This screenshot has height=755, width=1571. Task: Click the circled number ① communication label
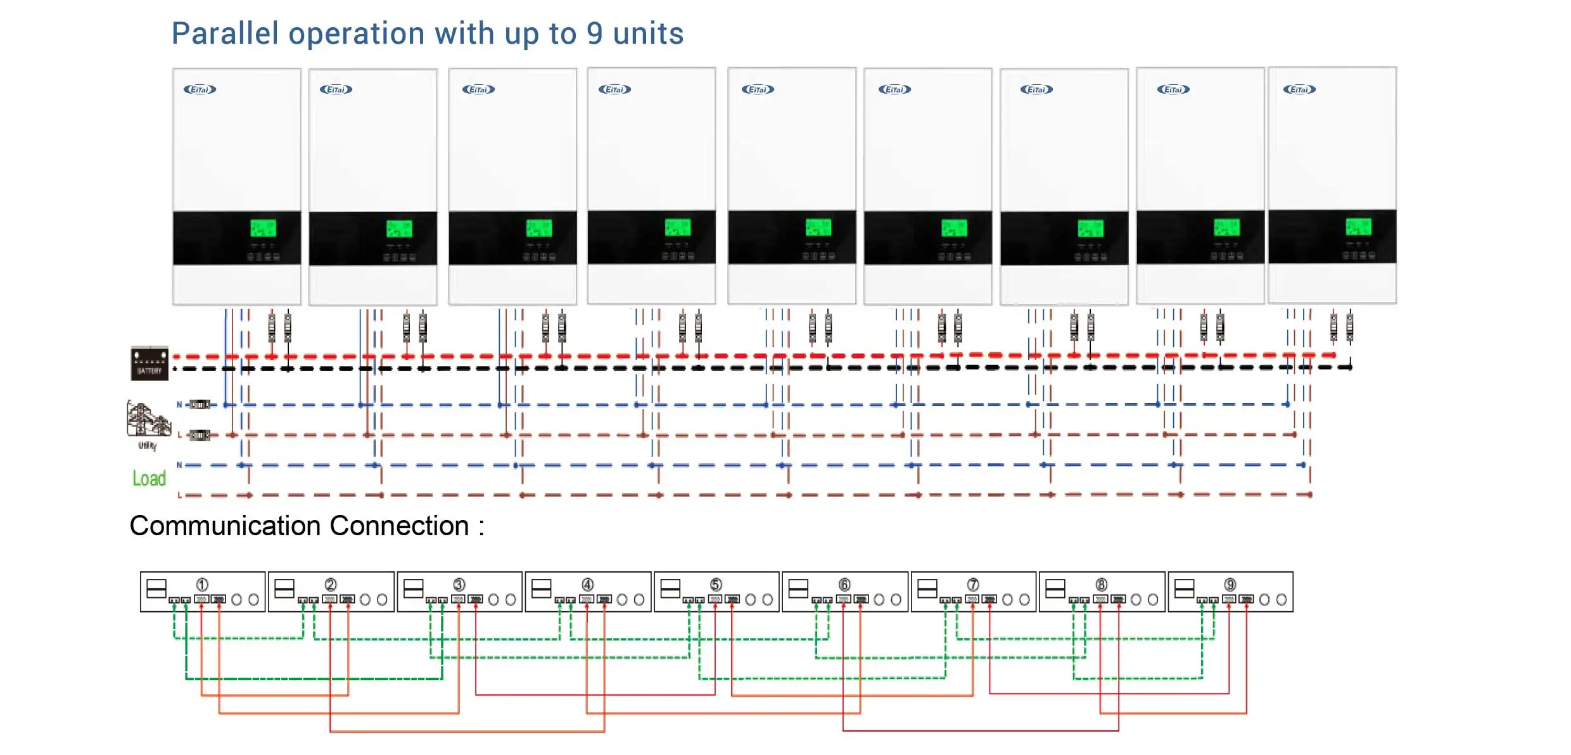[x=202, y=584]
